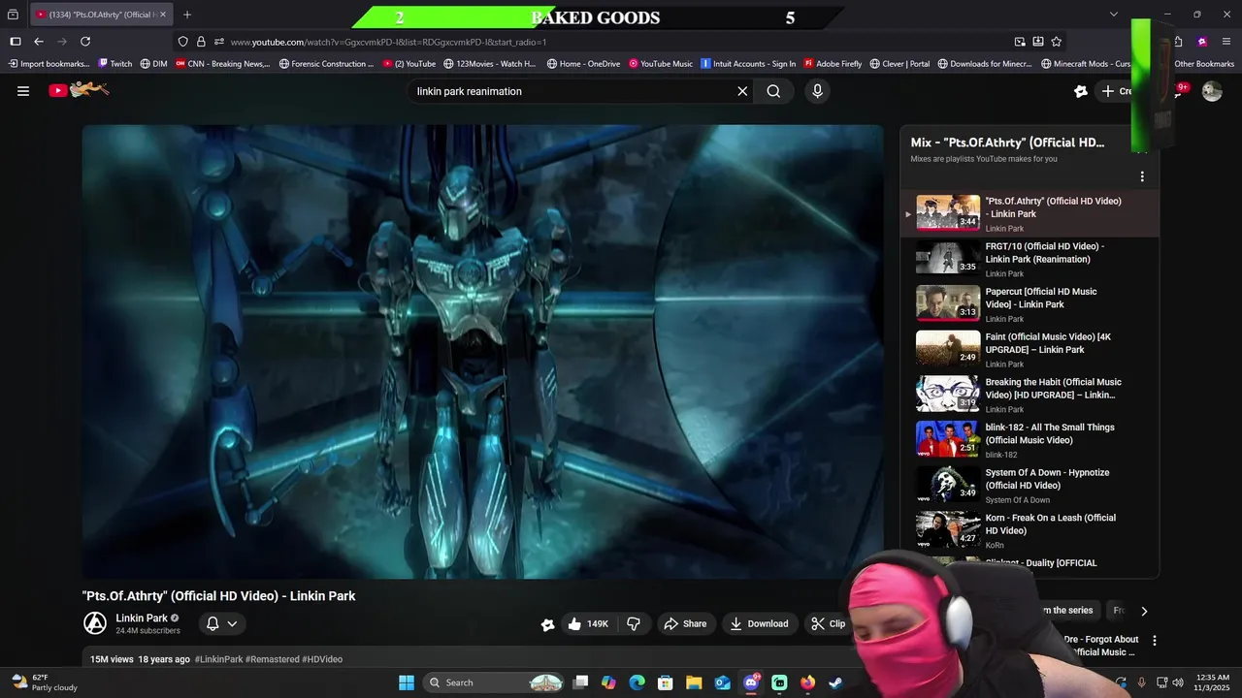Screen dimensions: 1242x698
Task: Play blink-182 All The Small Things
Action: [1029, 440]
